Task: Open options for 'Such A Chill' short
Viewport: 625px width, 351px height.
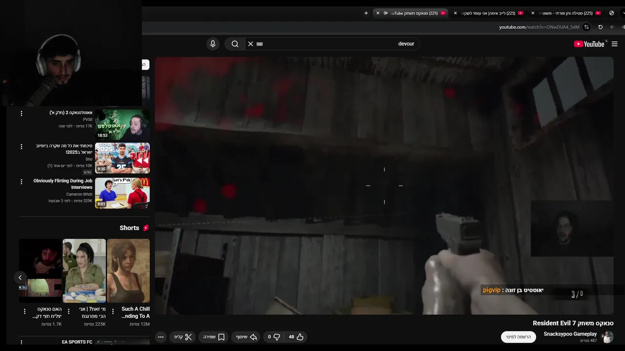Action: (113, 311)
